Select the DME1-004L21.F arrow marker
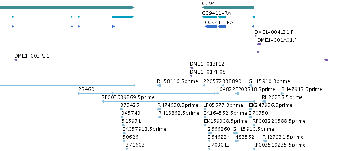This screenshot has height=151, width=339. 256,36
